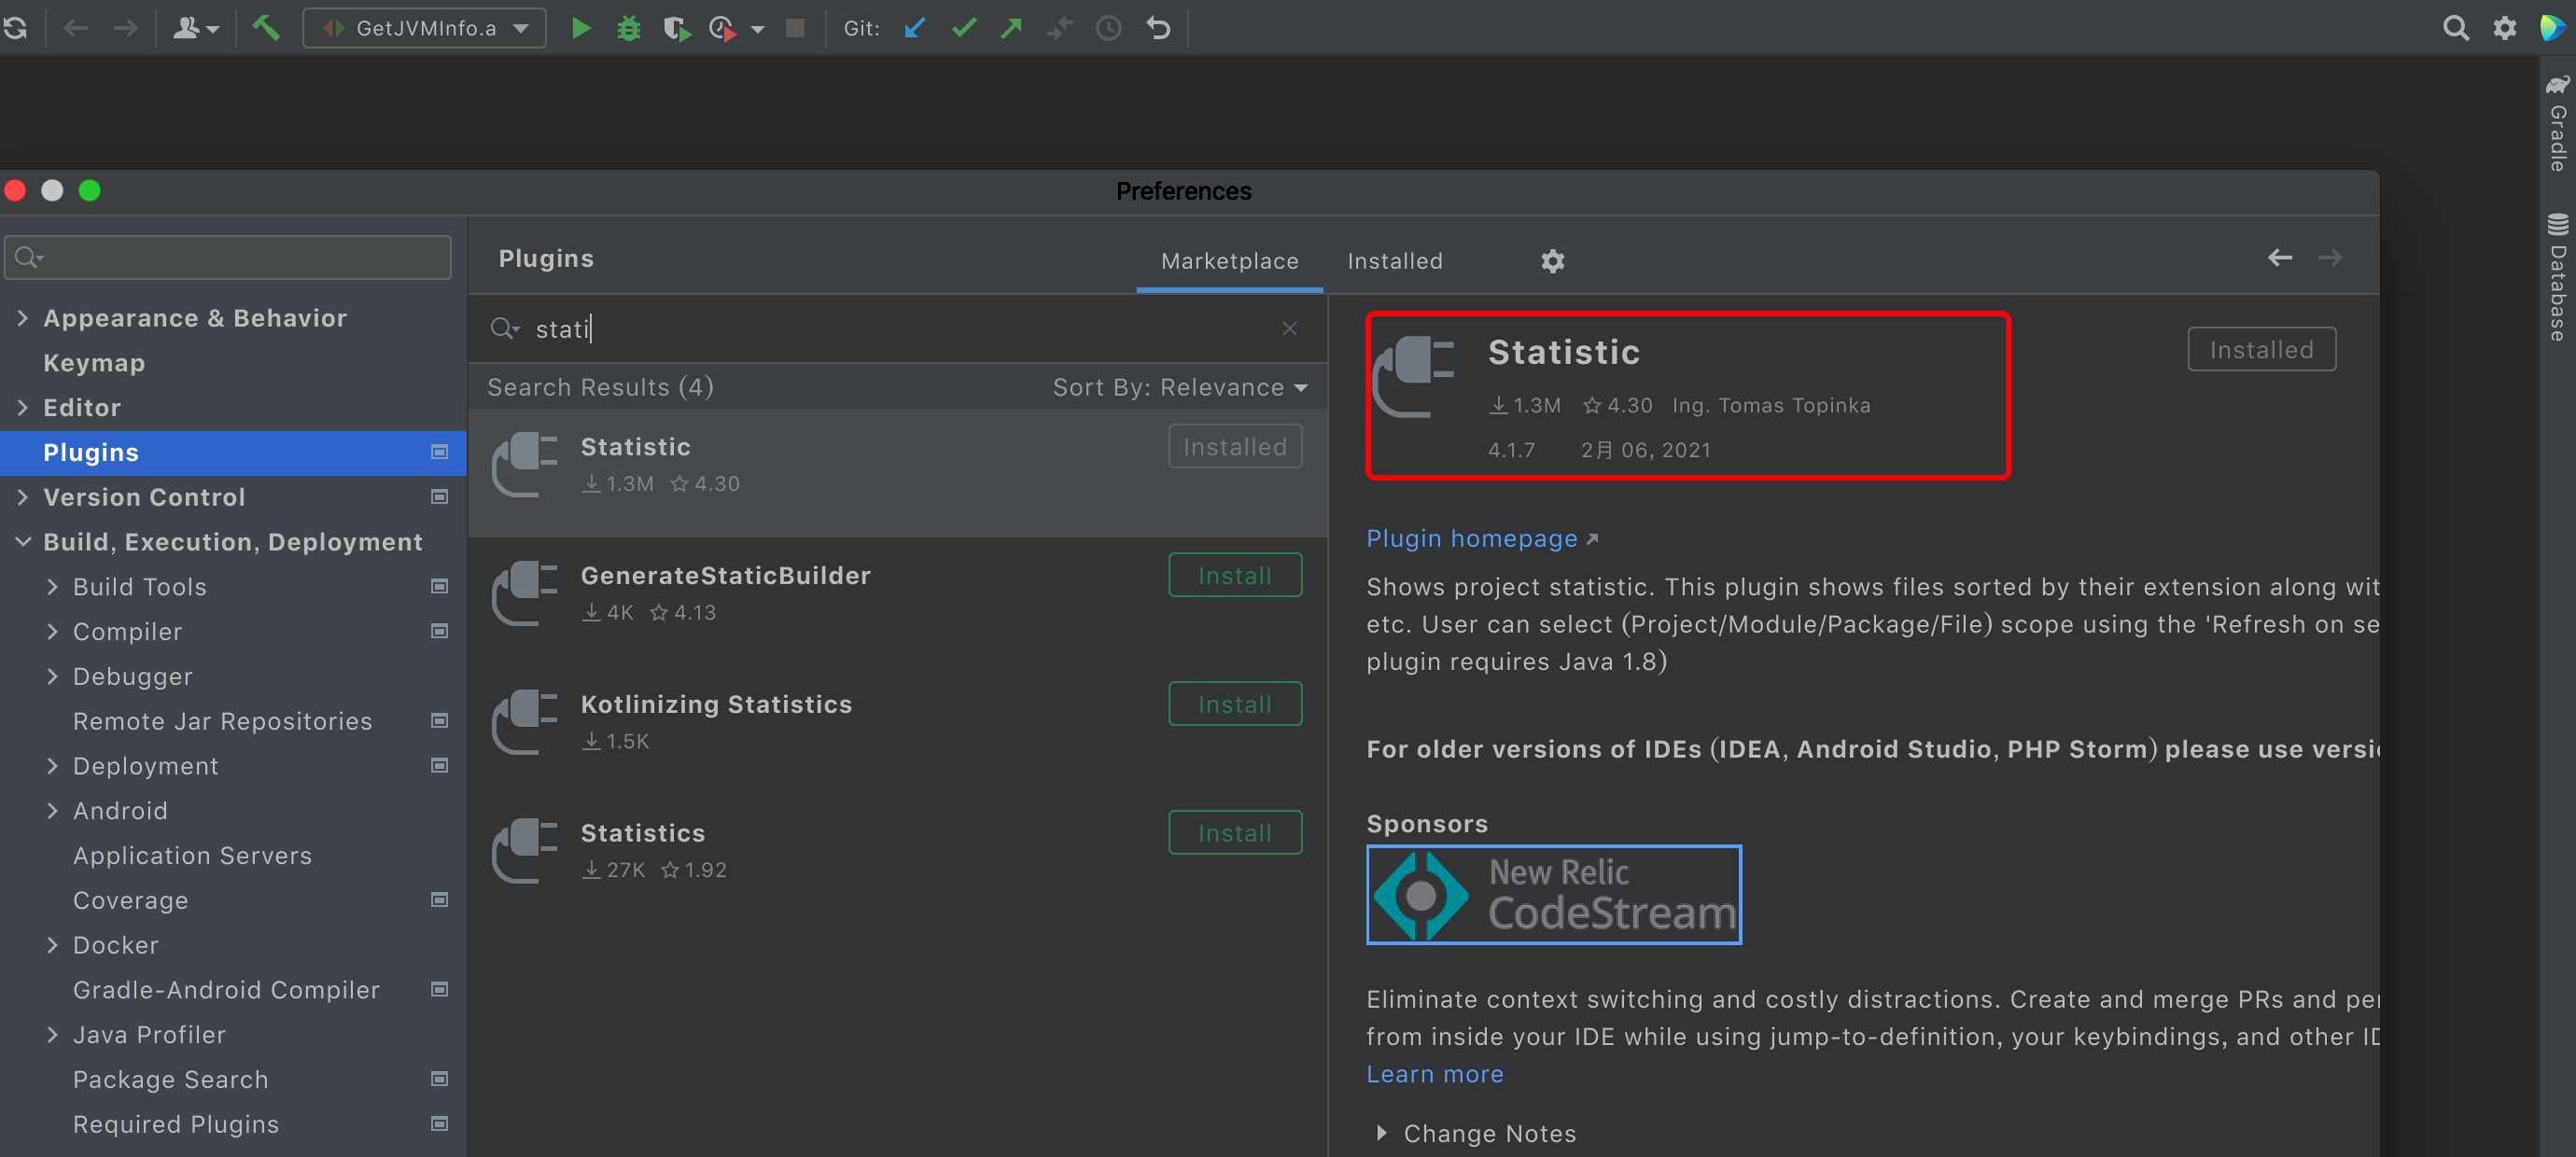
Task: Install the GenerateStaticBuilder plugin
Action: tap(1234, 575)
